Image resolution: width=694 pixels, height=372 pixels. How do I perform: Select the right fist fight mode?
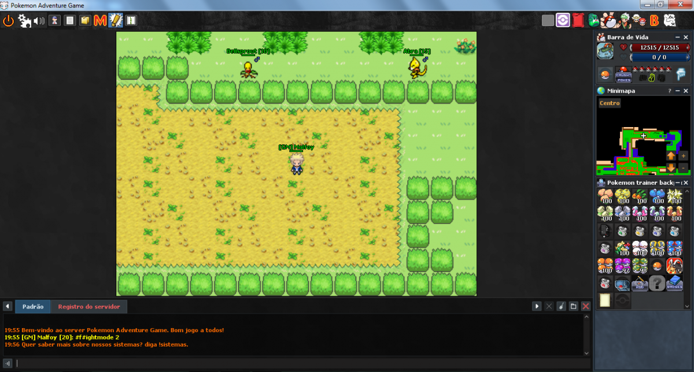click(662, 77)
